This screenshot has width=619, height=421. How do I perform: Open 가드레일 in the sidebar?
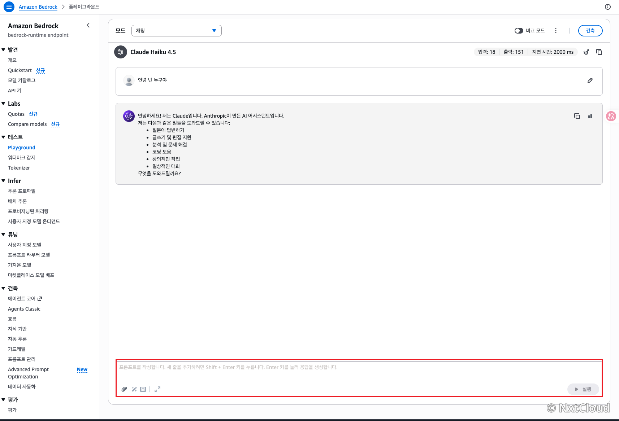pos(17,349)
